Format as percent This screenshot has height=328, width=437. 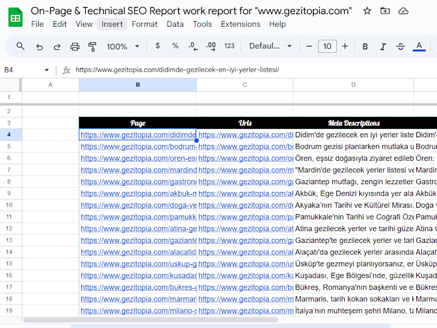point(175,46)
